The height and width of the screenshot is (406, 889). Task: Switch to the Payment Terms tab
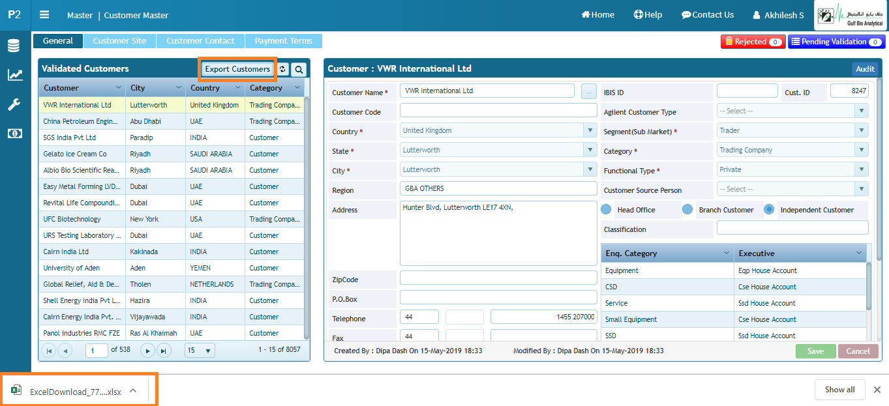[x=284, y=41]
